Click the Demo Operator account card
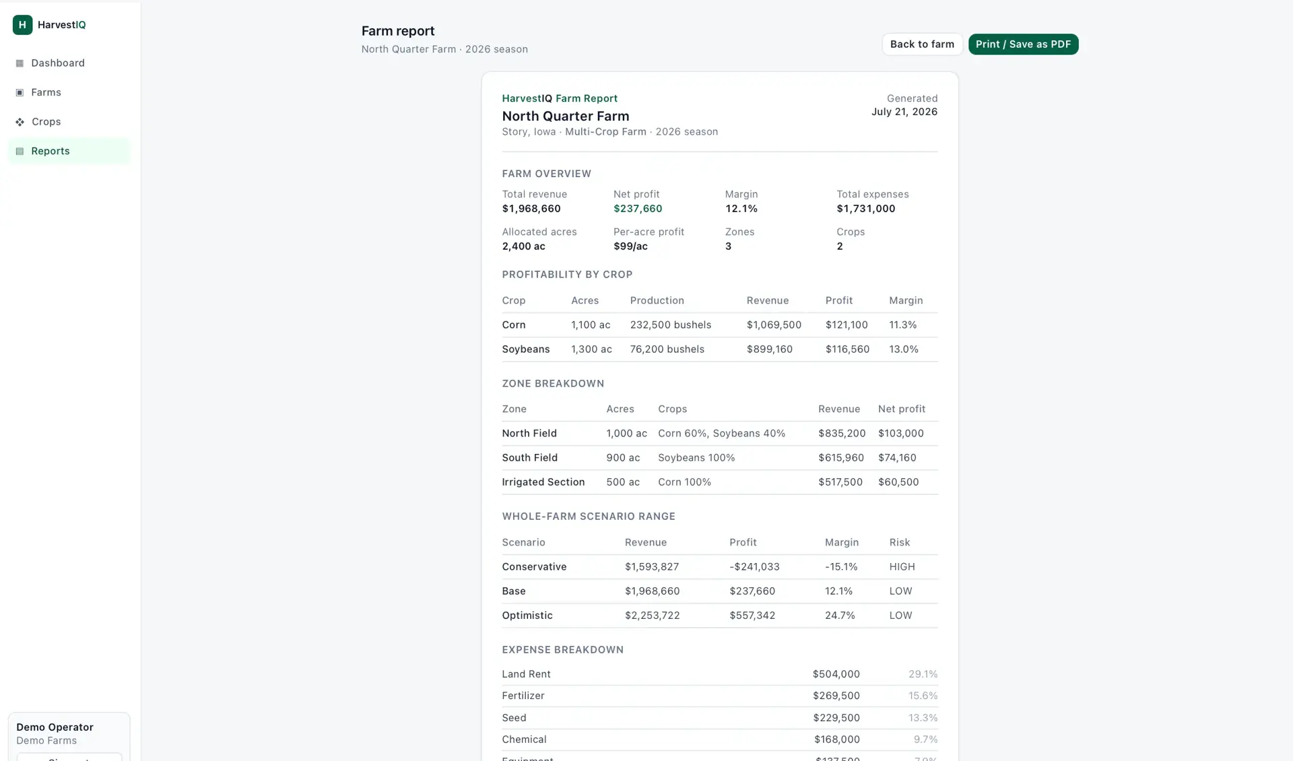Viewport: 1293px width, 761px height. [69, 737]
